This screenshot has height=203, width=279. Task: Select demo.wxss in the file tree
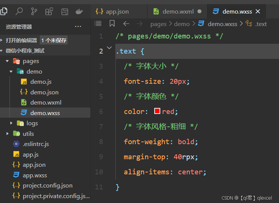(45, 113)
